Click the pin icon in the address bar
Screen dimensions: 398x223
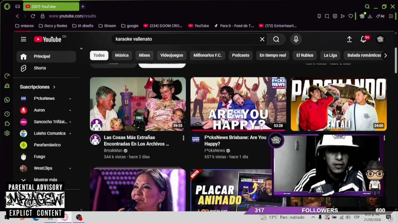pyautogui.click(x=319, y=16)
